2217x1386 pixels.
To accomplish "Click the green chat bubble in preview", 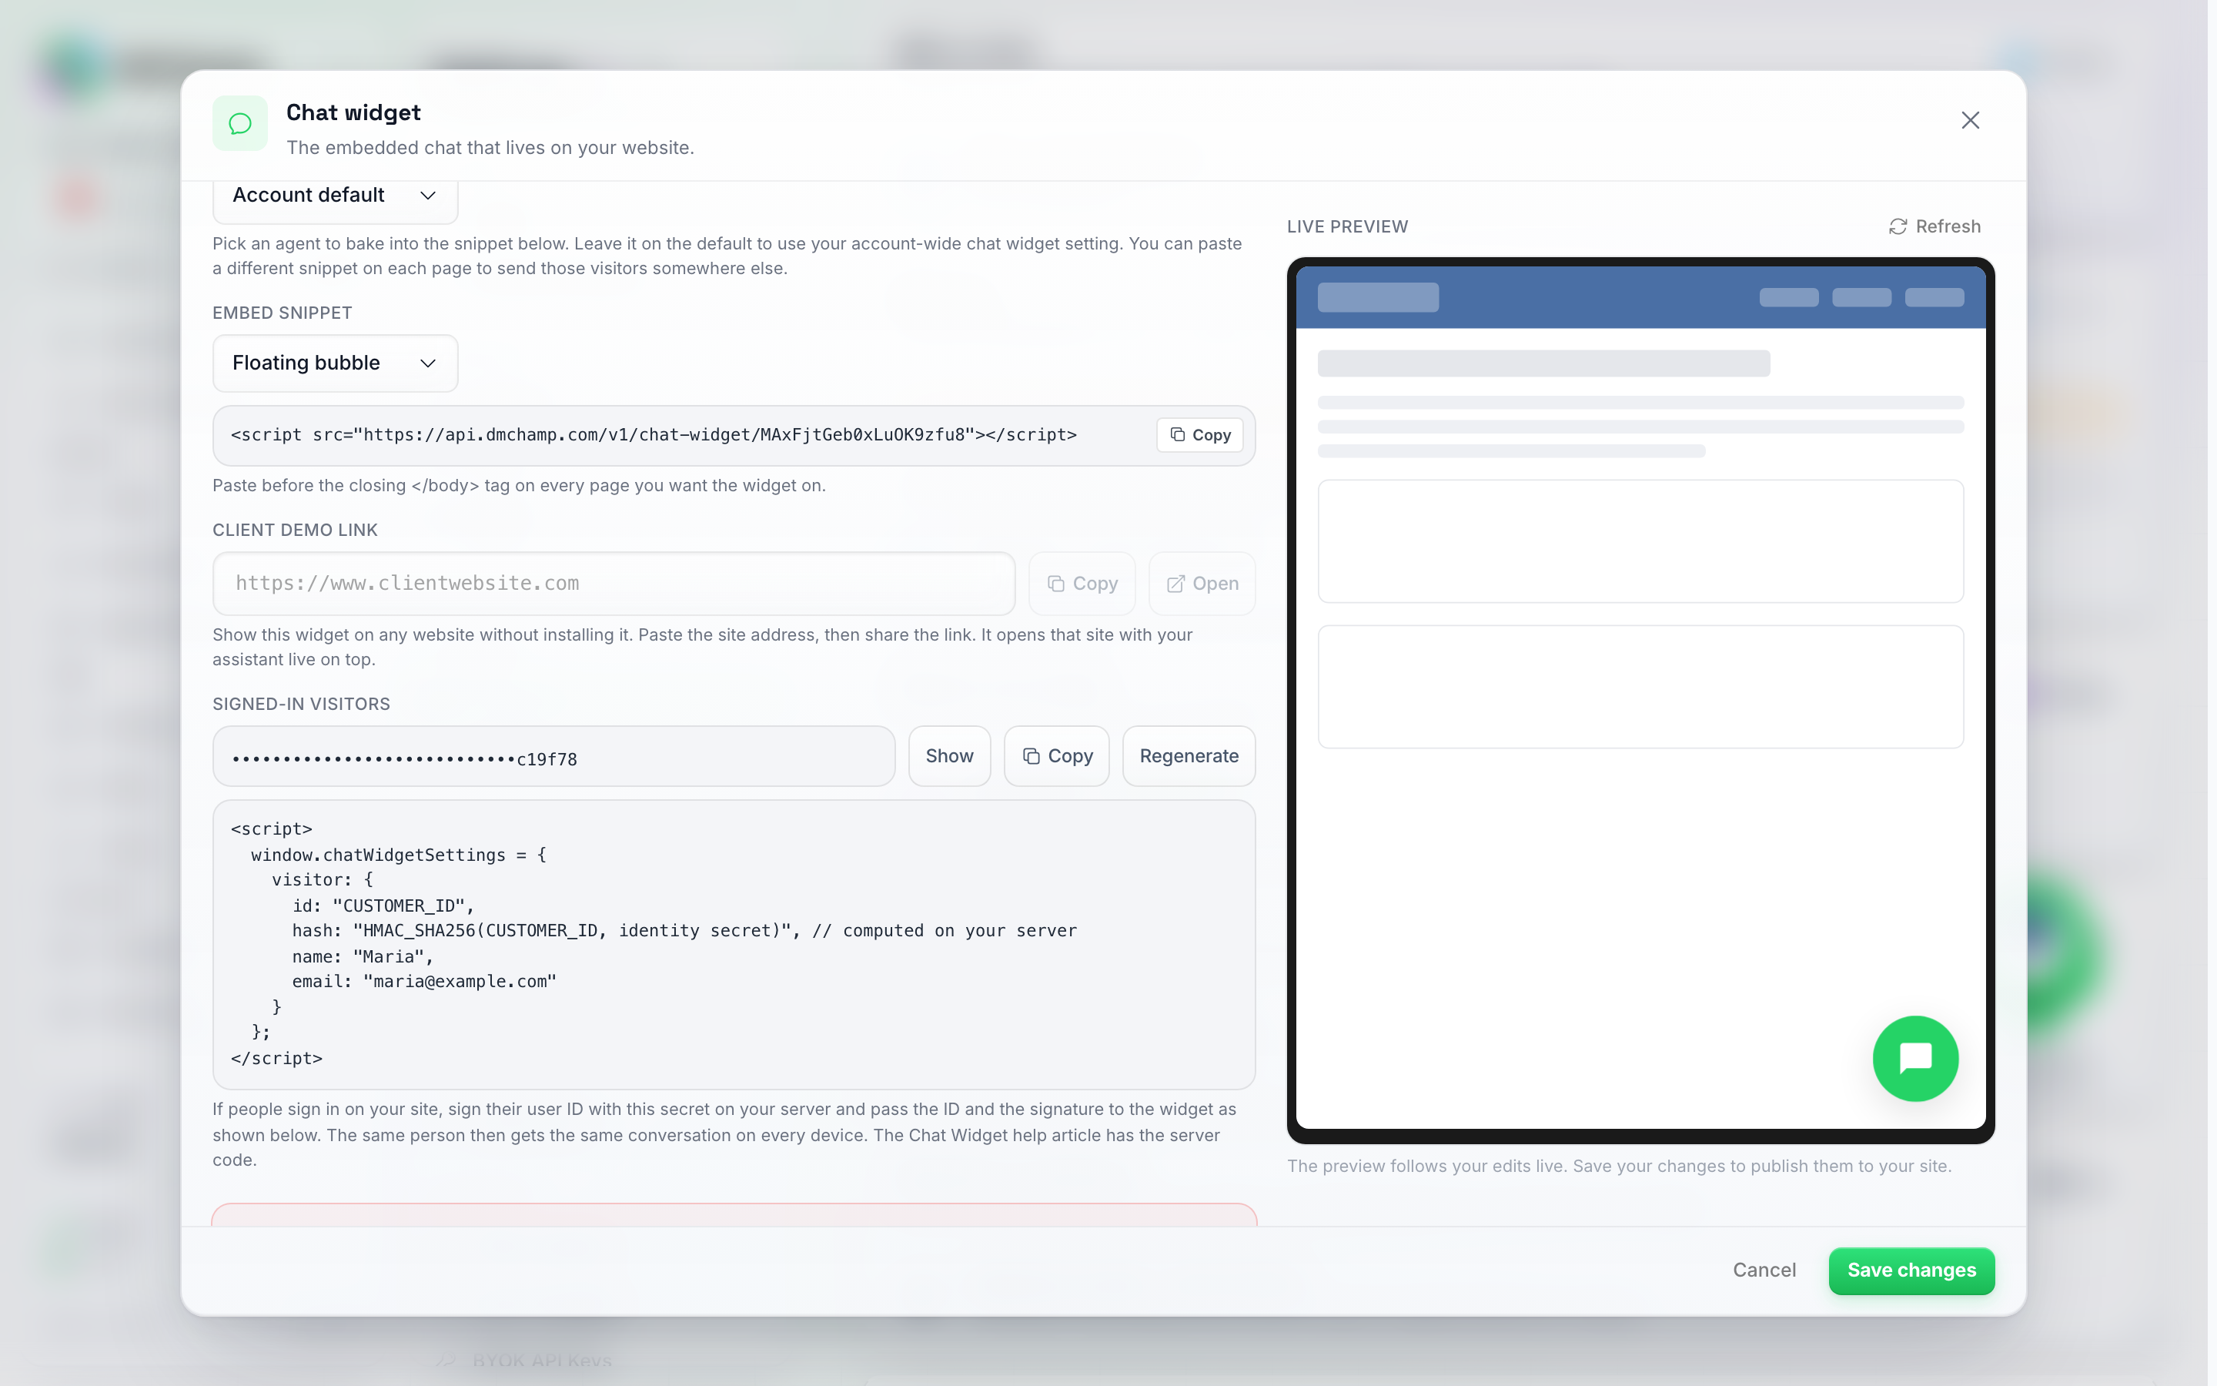I will point(1914,1058).
